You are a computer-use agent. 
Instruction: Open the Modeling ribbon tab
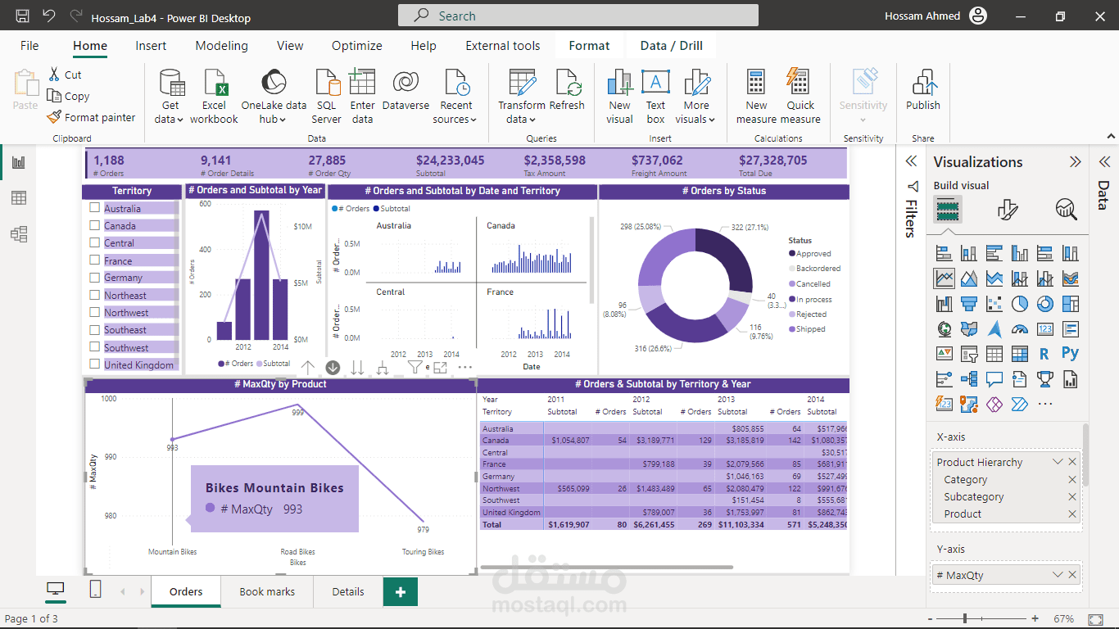coord(221,46)
